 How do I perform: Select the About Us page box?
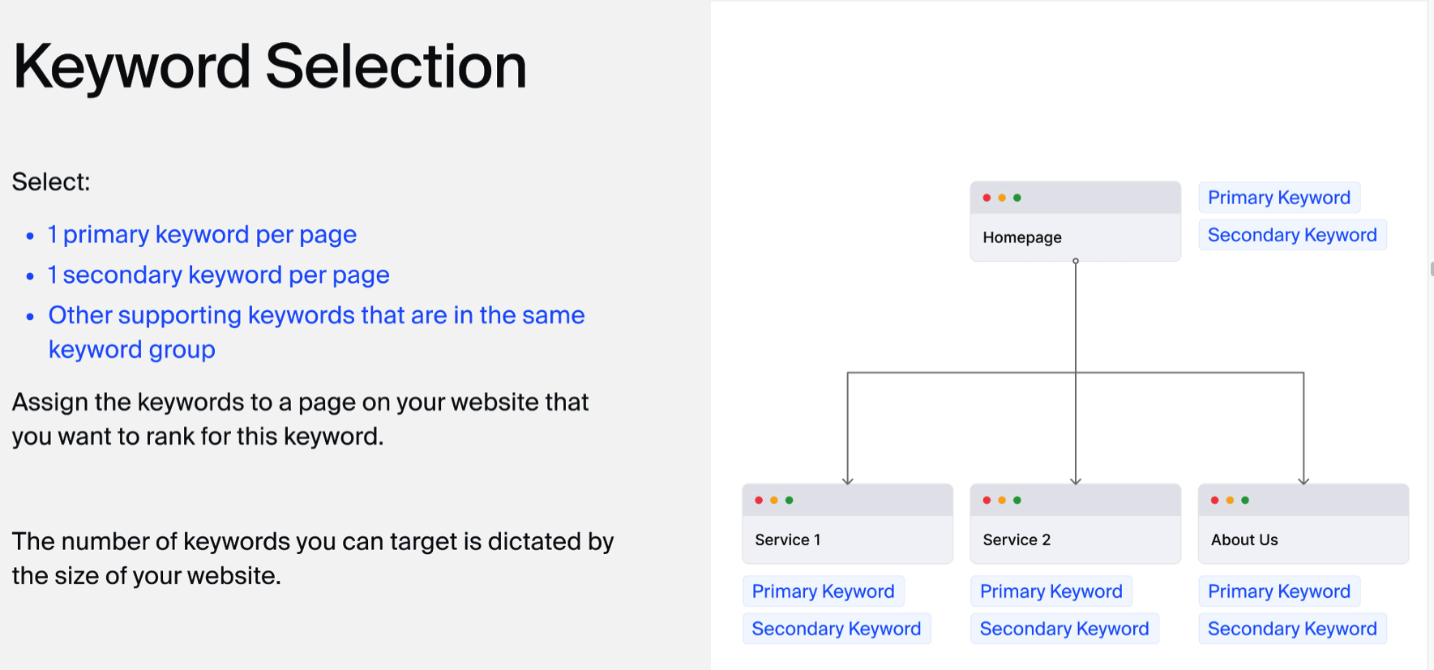(x=1303, y=539)
